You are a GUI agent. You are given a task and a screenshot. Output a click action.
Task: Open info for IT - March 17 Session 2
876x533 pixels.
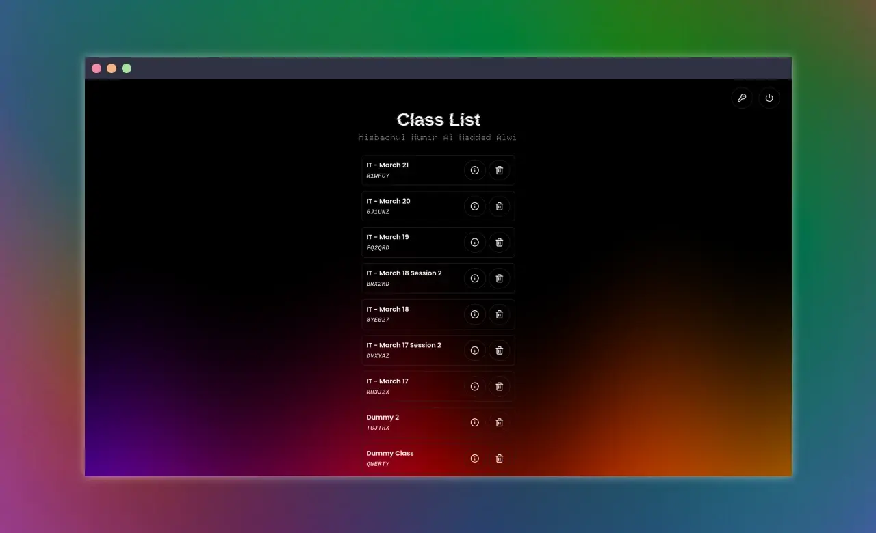point(475,351)
